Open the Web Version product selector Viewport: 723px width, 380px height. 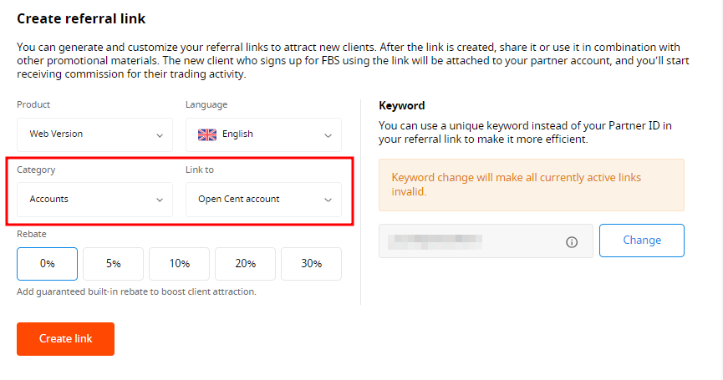coord(95,135)
